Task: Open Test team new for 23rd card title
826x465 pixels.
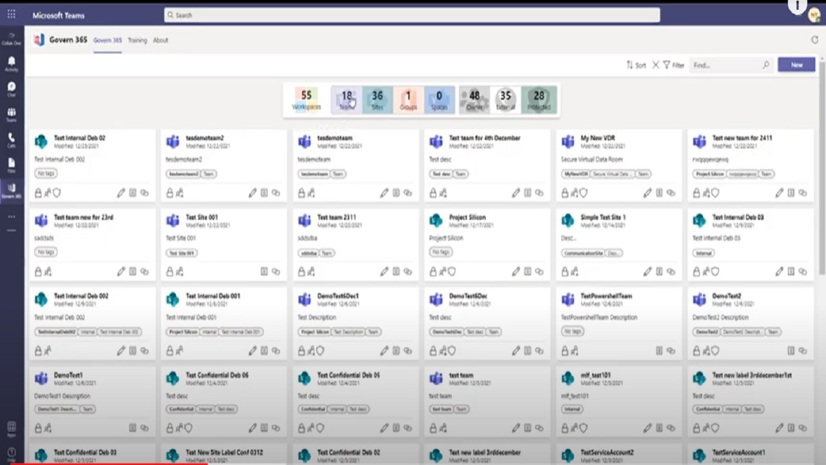Action: pos(83,217)
